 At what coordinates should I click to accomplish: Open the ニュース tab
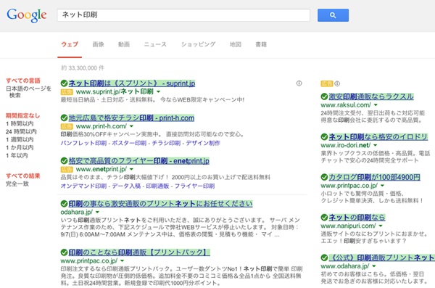pos(155,44)
